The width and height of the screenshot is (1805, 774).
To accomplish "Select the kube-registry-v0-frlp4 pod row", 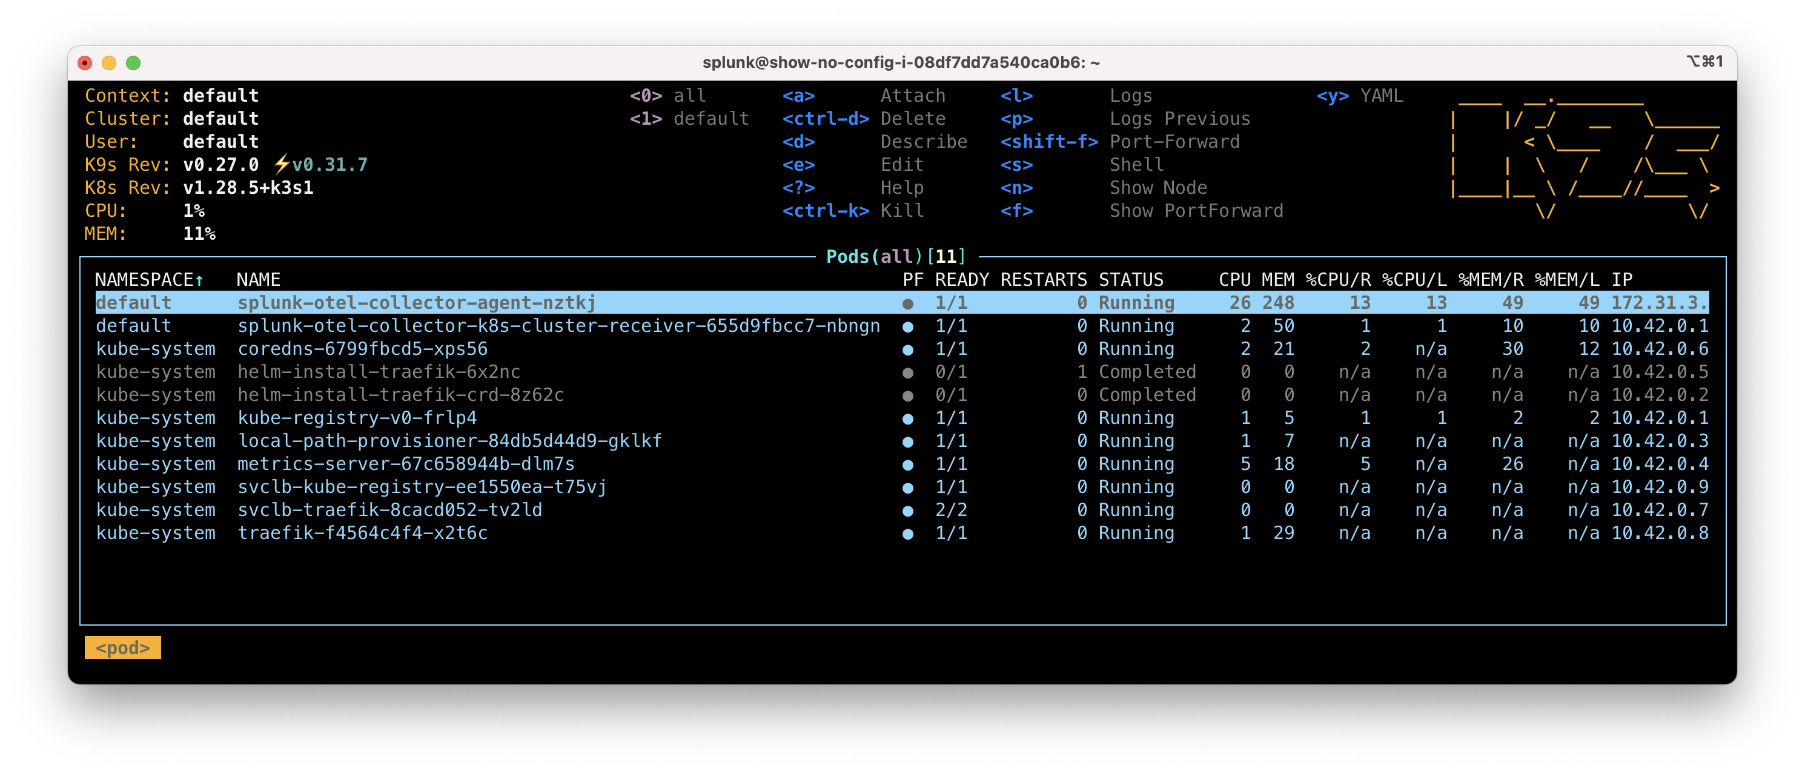I will pos(357,418).
